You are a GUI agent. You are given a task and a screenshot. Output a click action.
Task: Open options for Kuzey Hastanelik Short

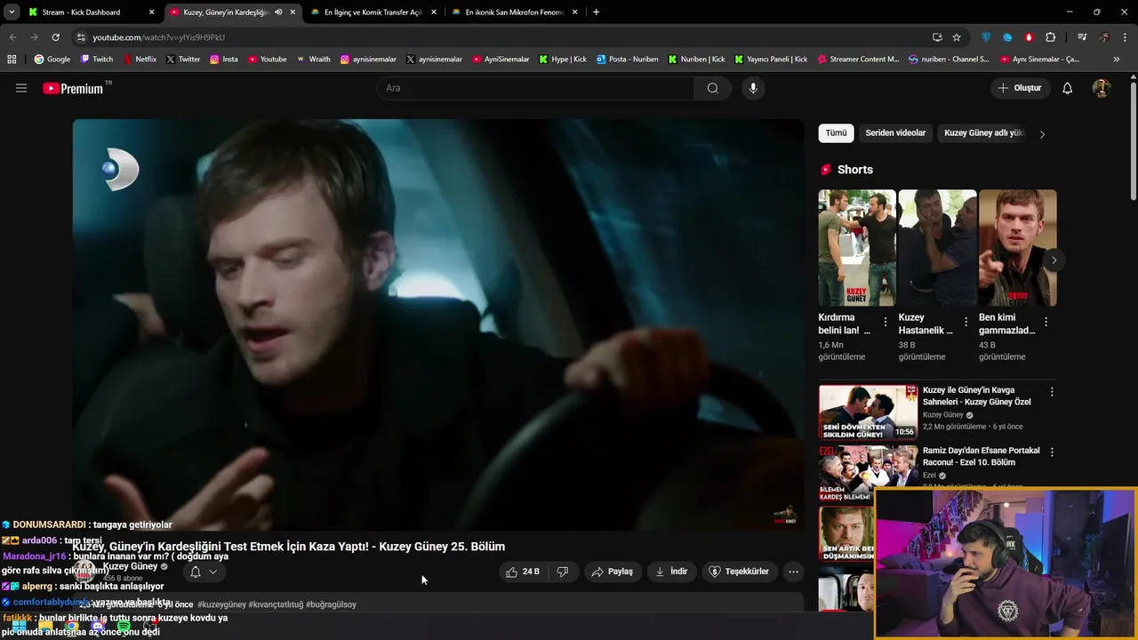tap(966, 322)
